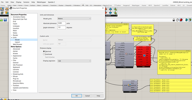
Task: Click the OK button
Action: point(77,96)
